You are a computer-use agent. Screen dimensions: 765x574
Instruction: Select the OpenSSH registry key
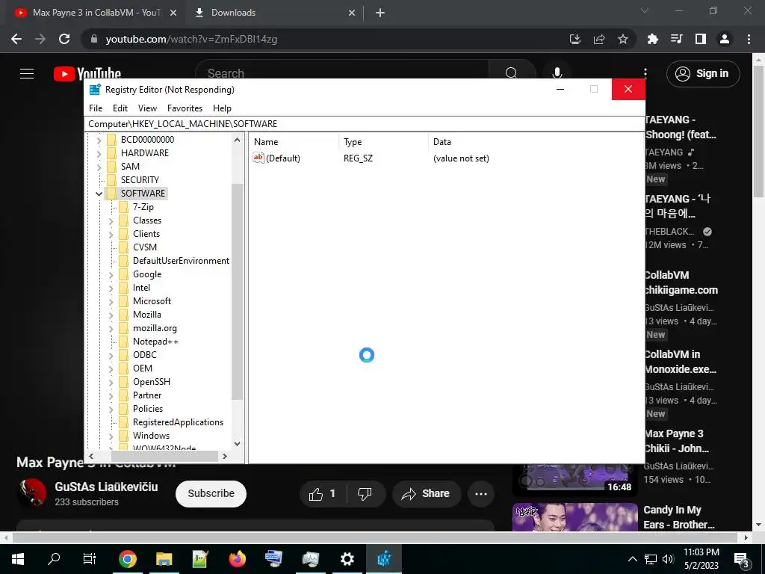coord(151,382)
